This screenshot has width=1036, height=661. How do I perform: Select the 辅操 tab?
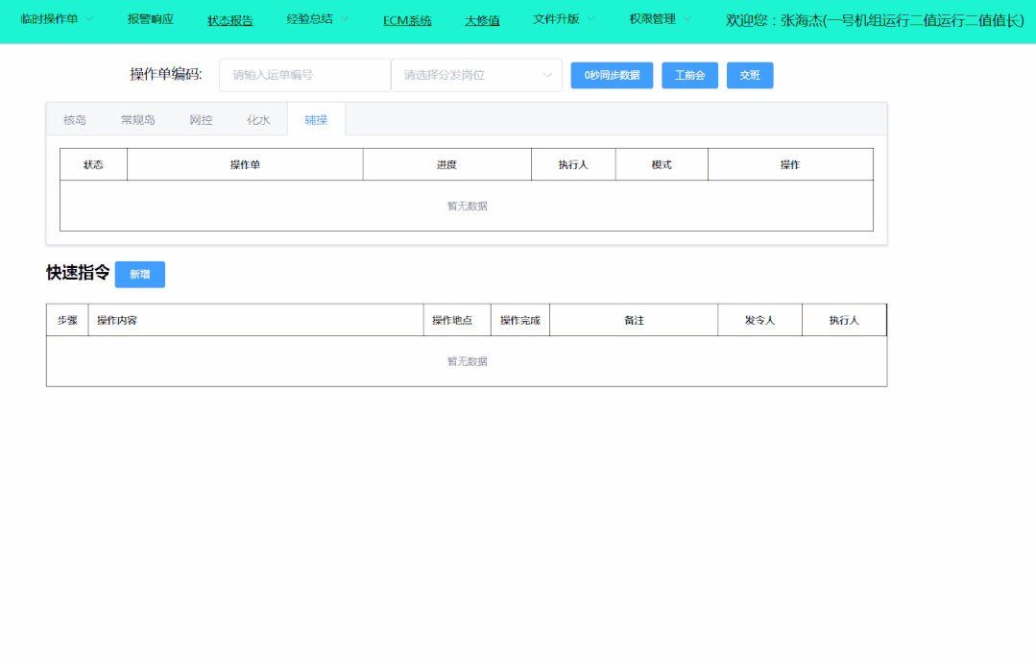(x=316, y=120)
